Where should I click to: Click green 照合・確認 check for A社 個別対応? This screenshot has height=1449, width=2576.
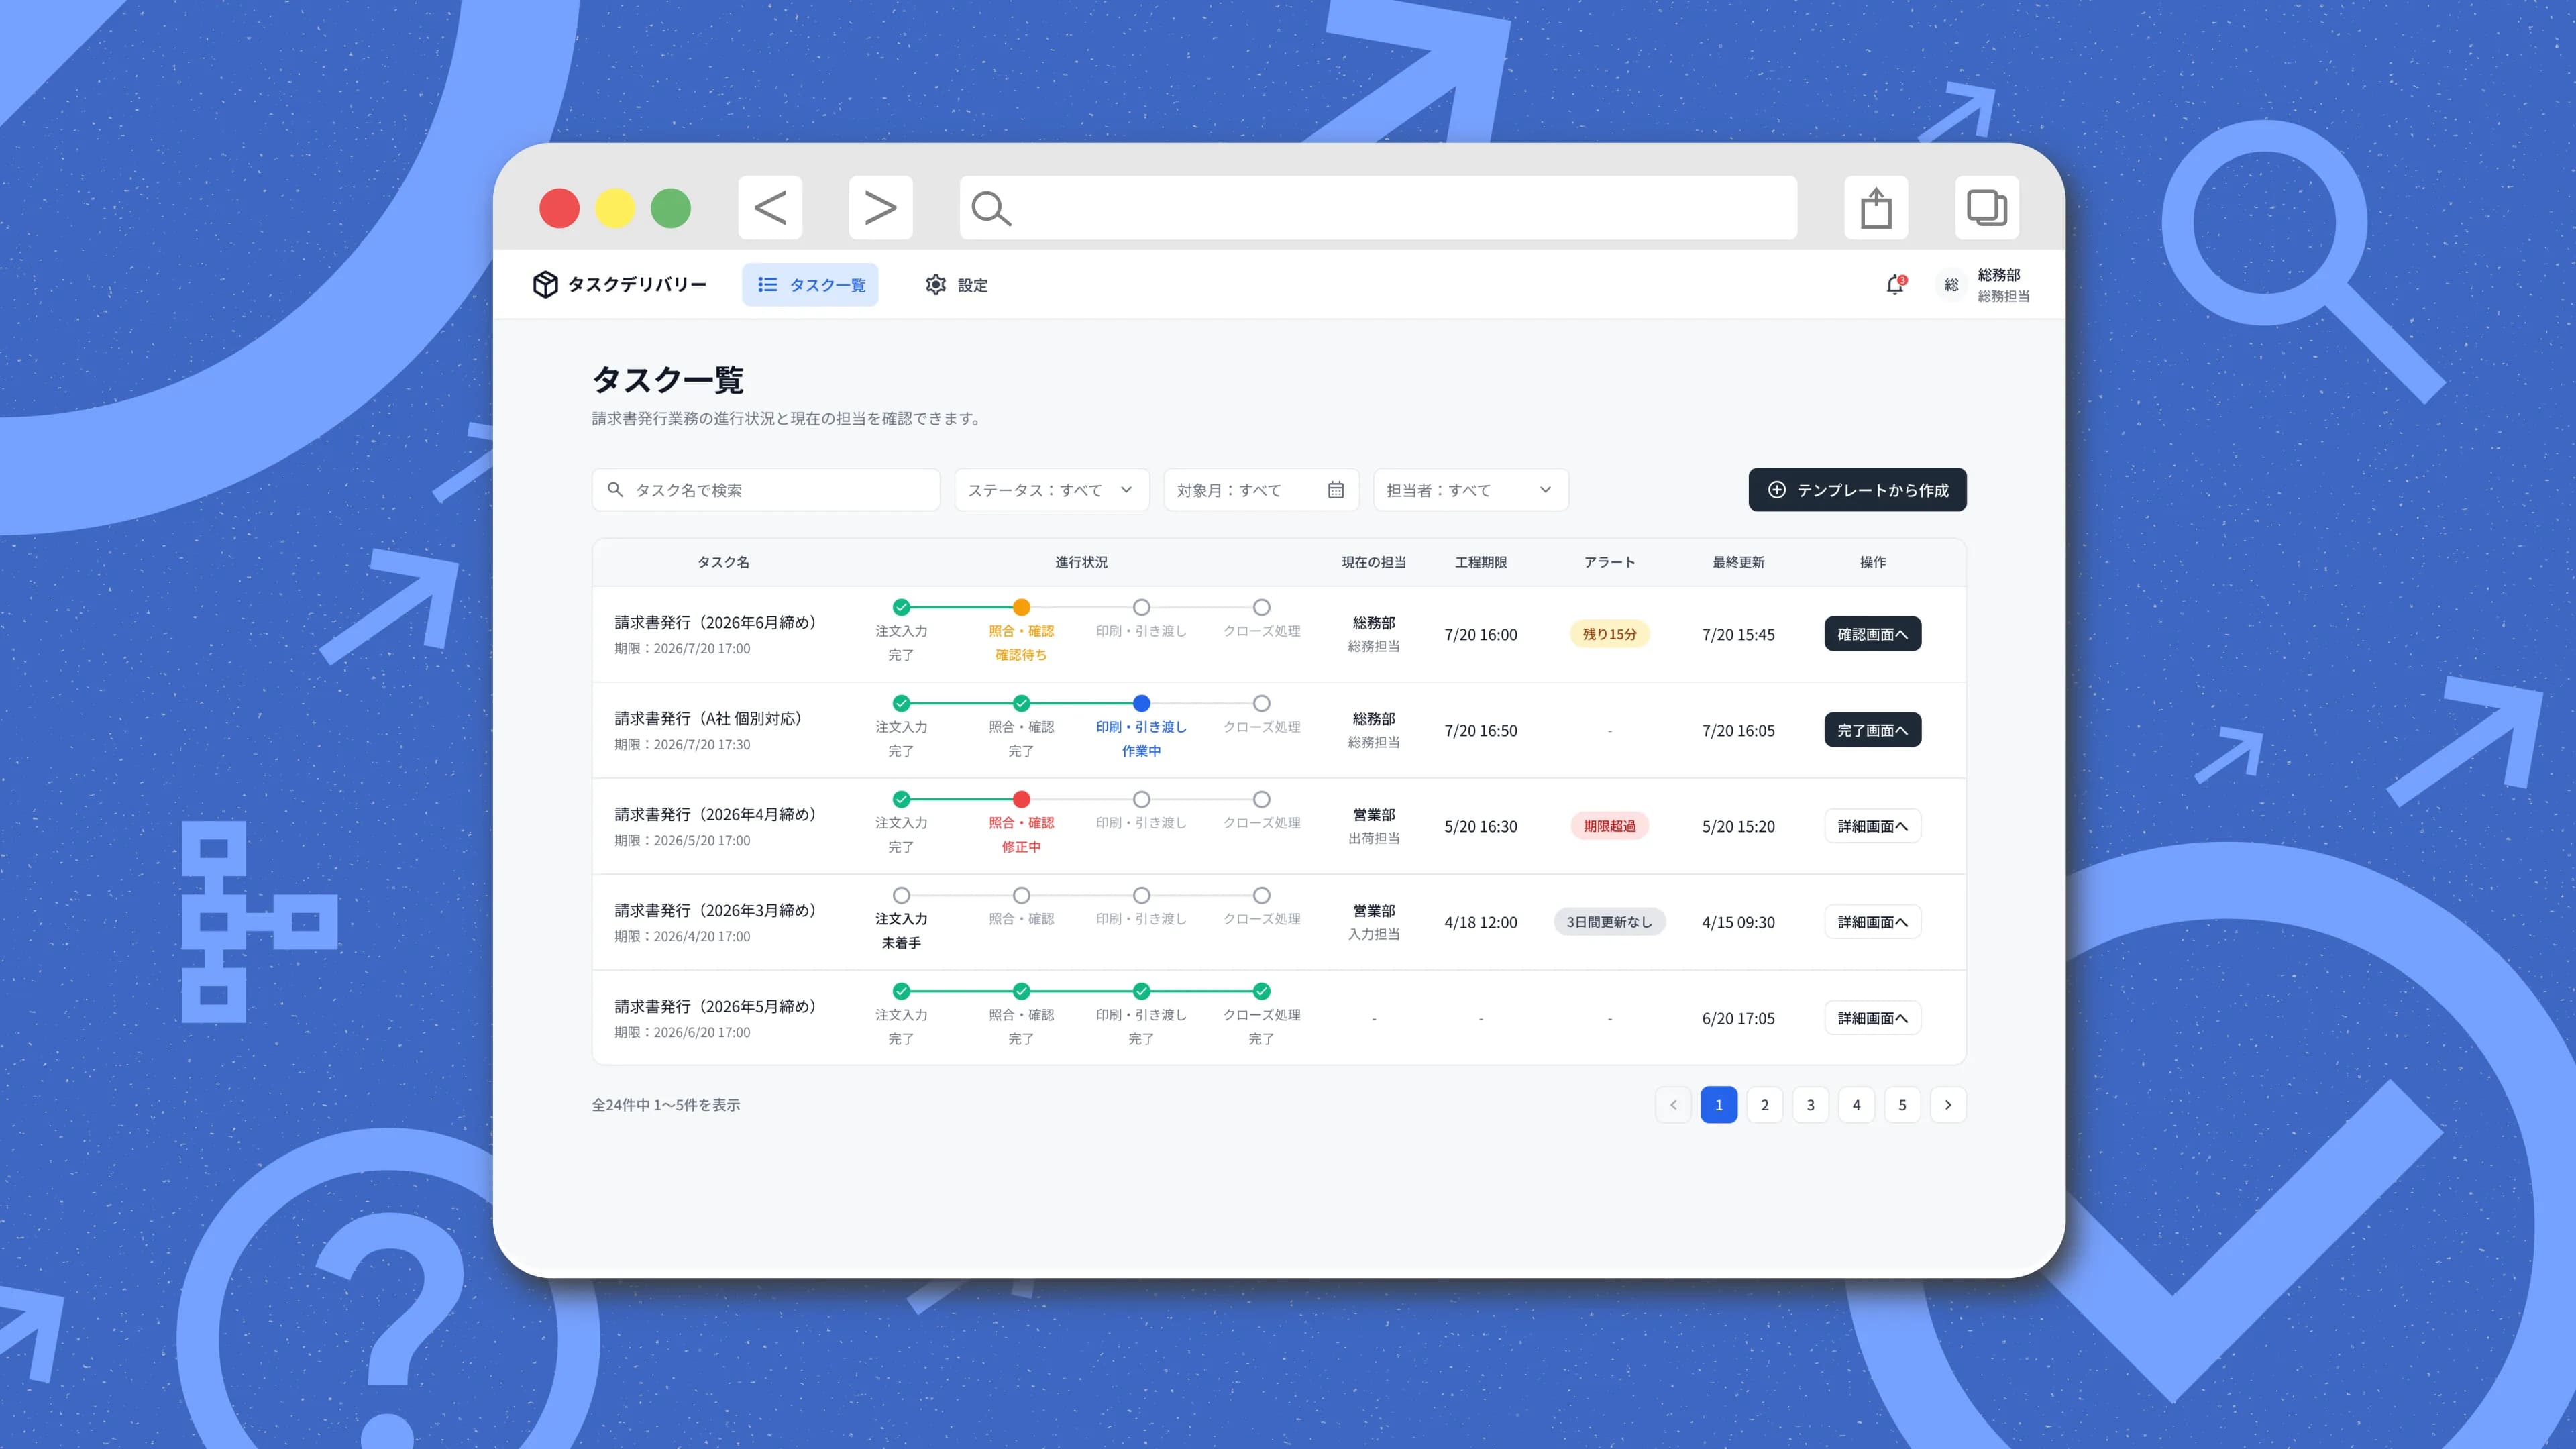coord(1021,703)
